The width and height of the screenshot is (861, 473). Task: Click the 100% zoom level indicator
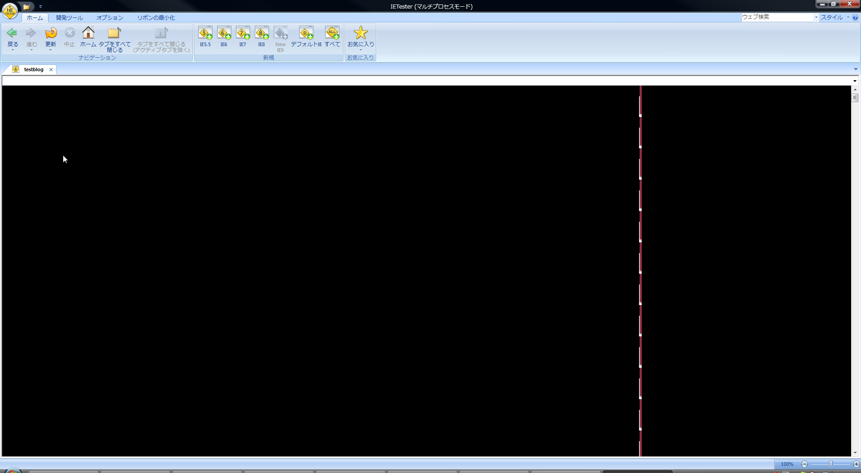(x=787, y=464)
